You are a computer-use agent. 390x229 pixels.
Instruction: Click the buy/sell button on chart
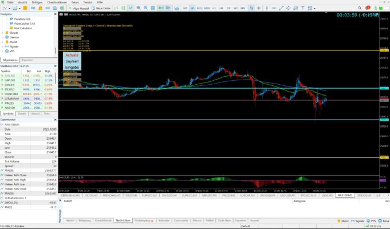tap(72, 61)
